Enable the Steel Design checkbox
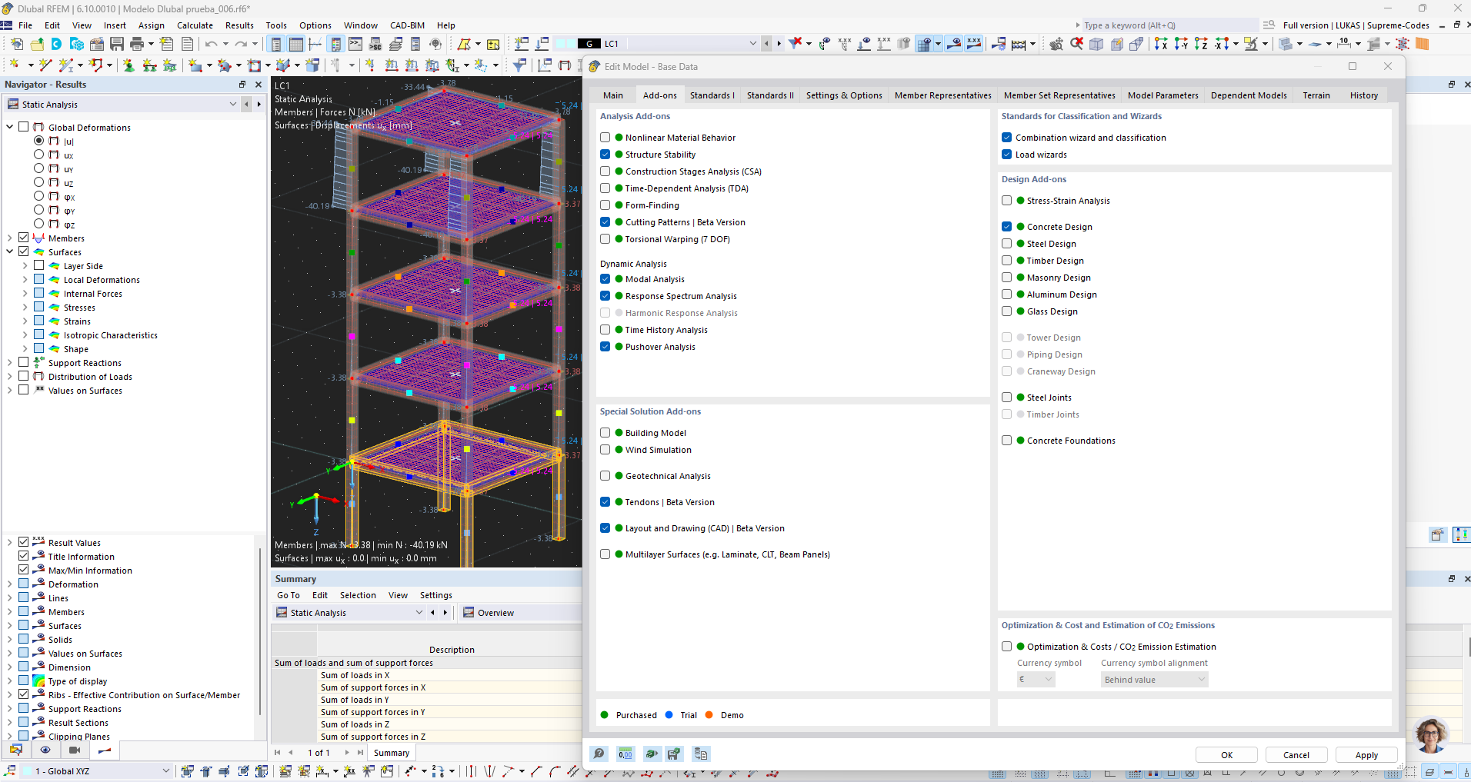 (1007, 244)
